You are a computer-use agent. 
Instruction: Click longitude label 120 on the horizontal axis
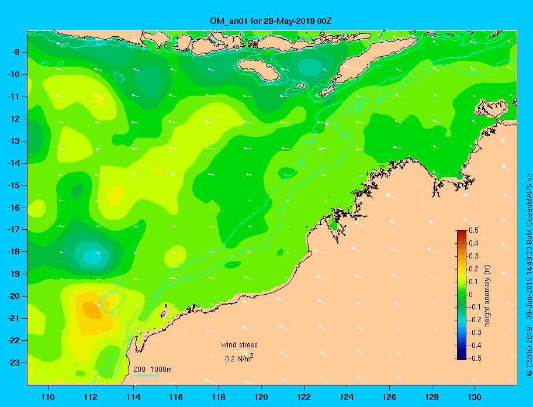point(261,397)
